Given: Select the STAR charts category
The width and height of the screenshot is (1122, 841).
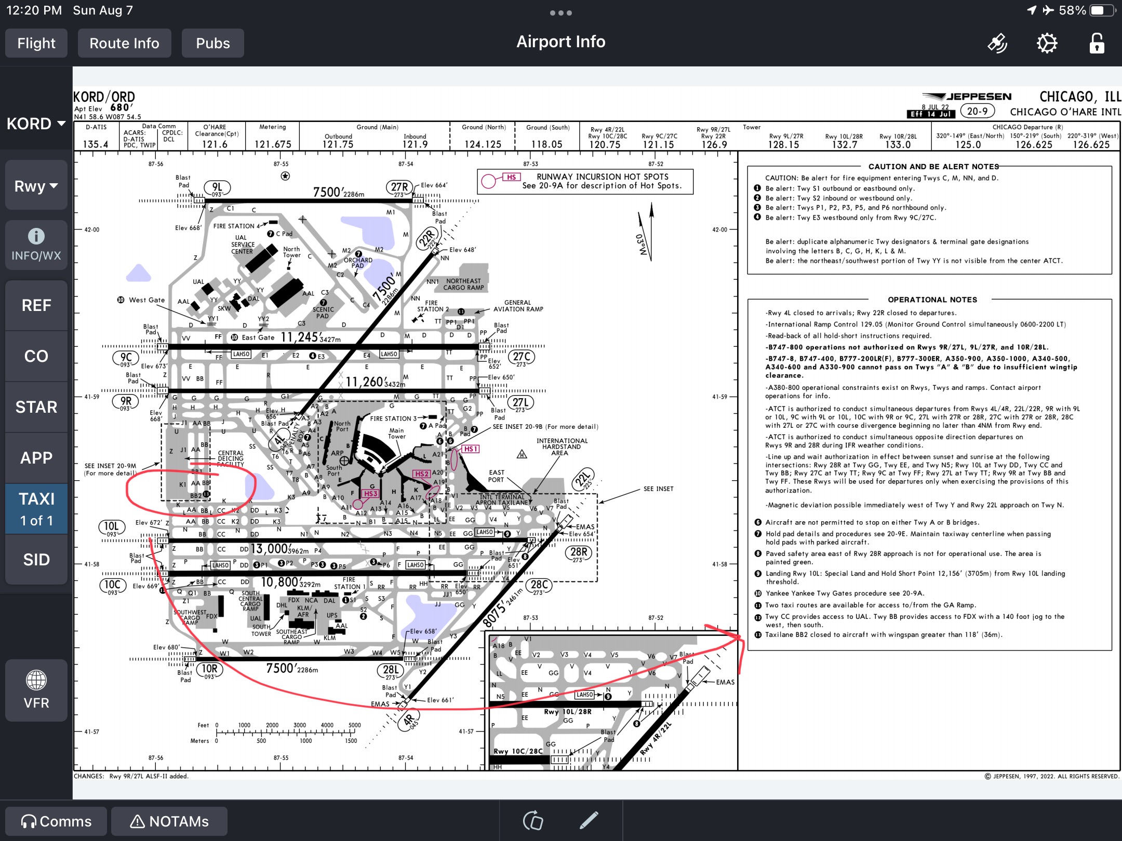Looking at the screenshot, I should tap(36, 407).
